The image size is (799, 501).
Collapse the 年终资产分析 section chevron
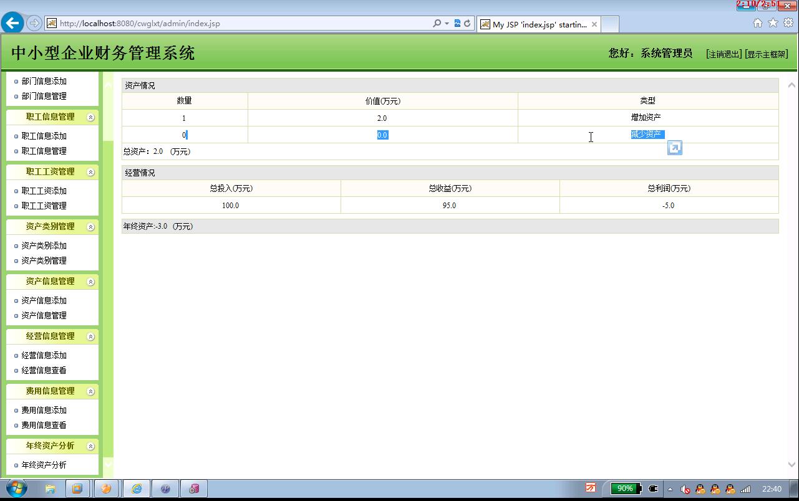pyautogui.click(x=90, y=446)
